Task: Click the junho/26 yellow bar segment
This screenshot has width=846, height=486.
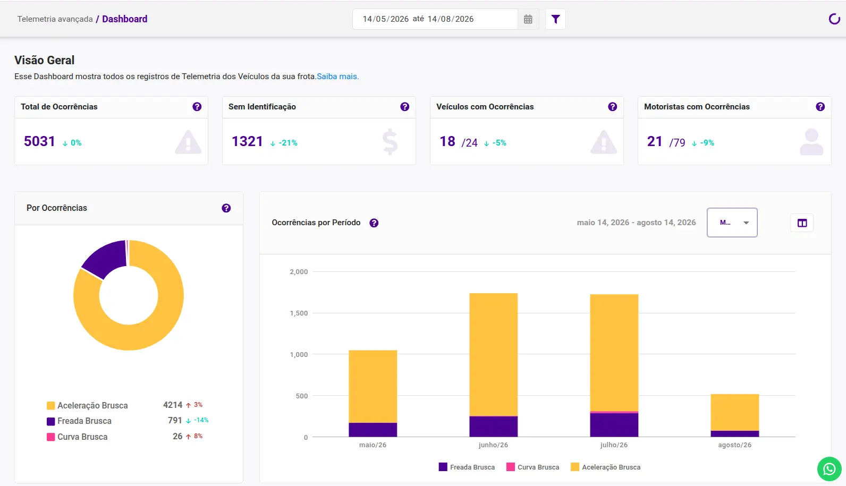Action: 493,354
